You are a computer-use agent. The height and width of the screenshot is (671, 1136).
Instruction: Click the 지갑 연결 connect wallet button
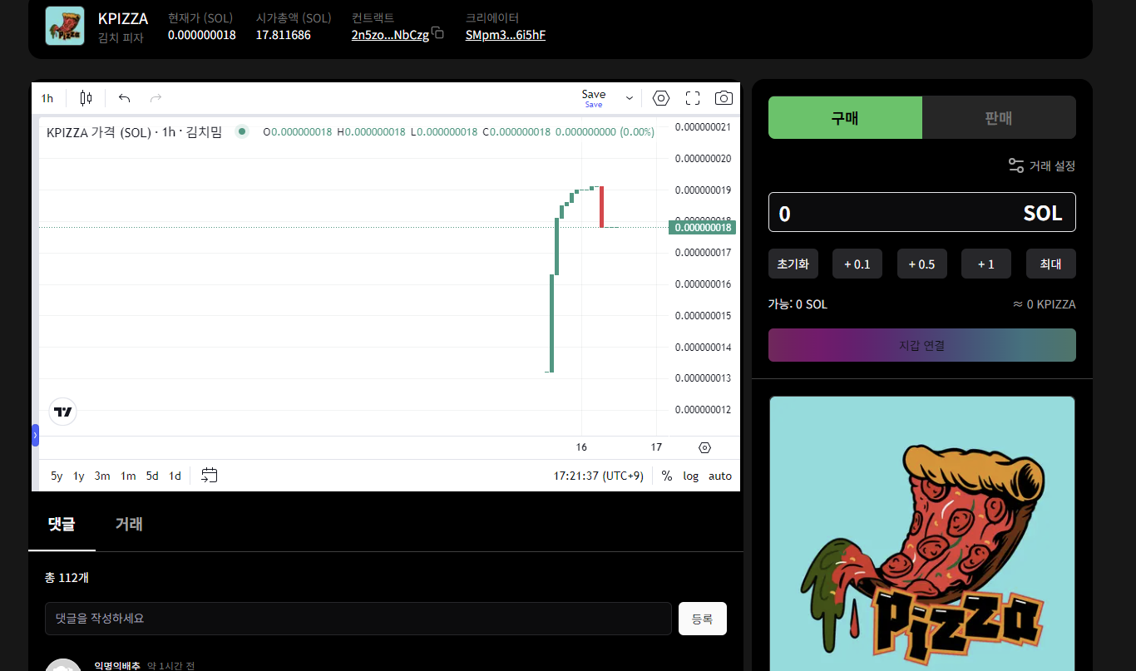point(922,345)
